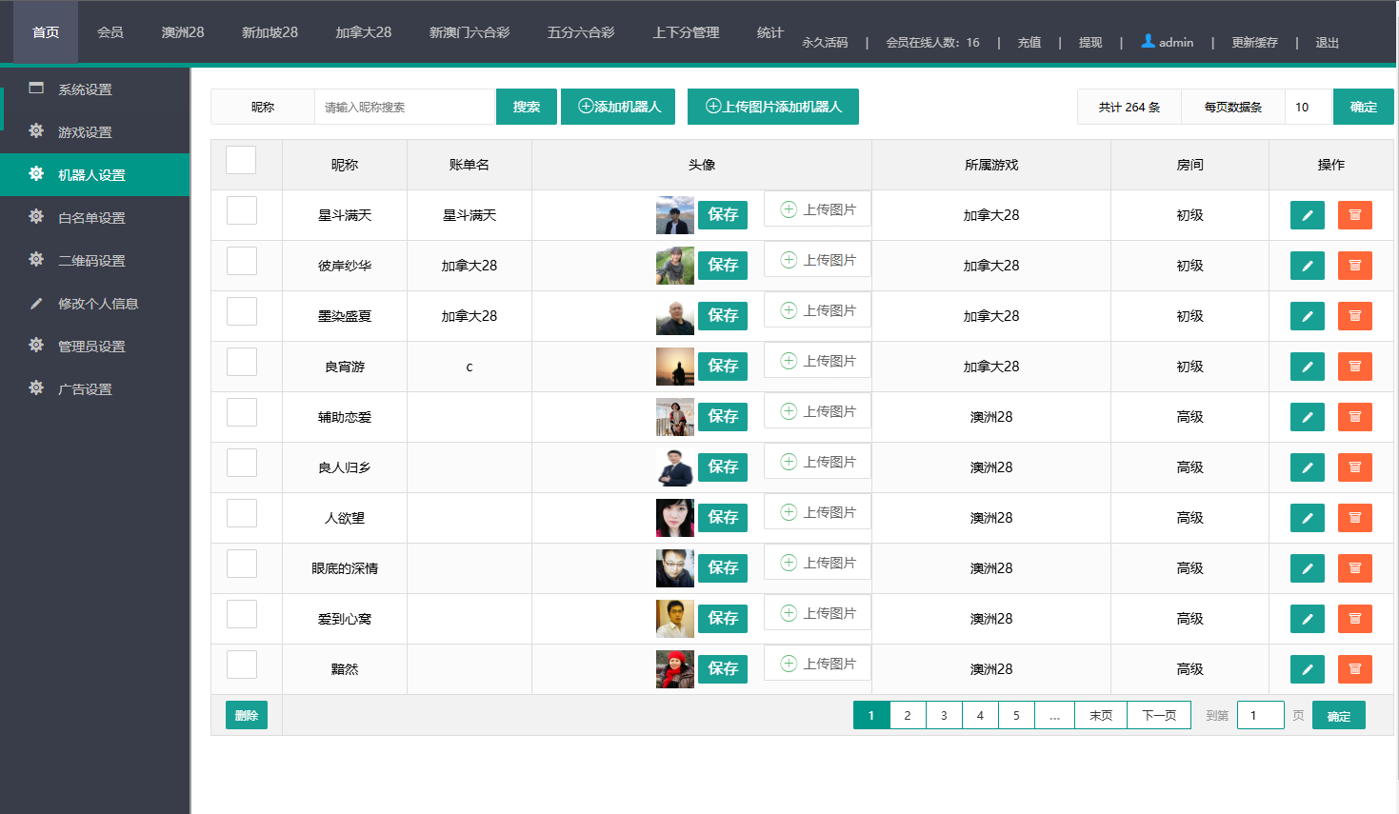
Task: Delete the 人欲望 robot row
Action: click(1354, 518)
